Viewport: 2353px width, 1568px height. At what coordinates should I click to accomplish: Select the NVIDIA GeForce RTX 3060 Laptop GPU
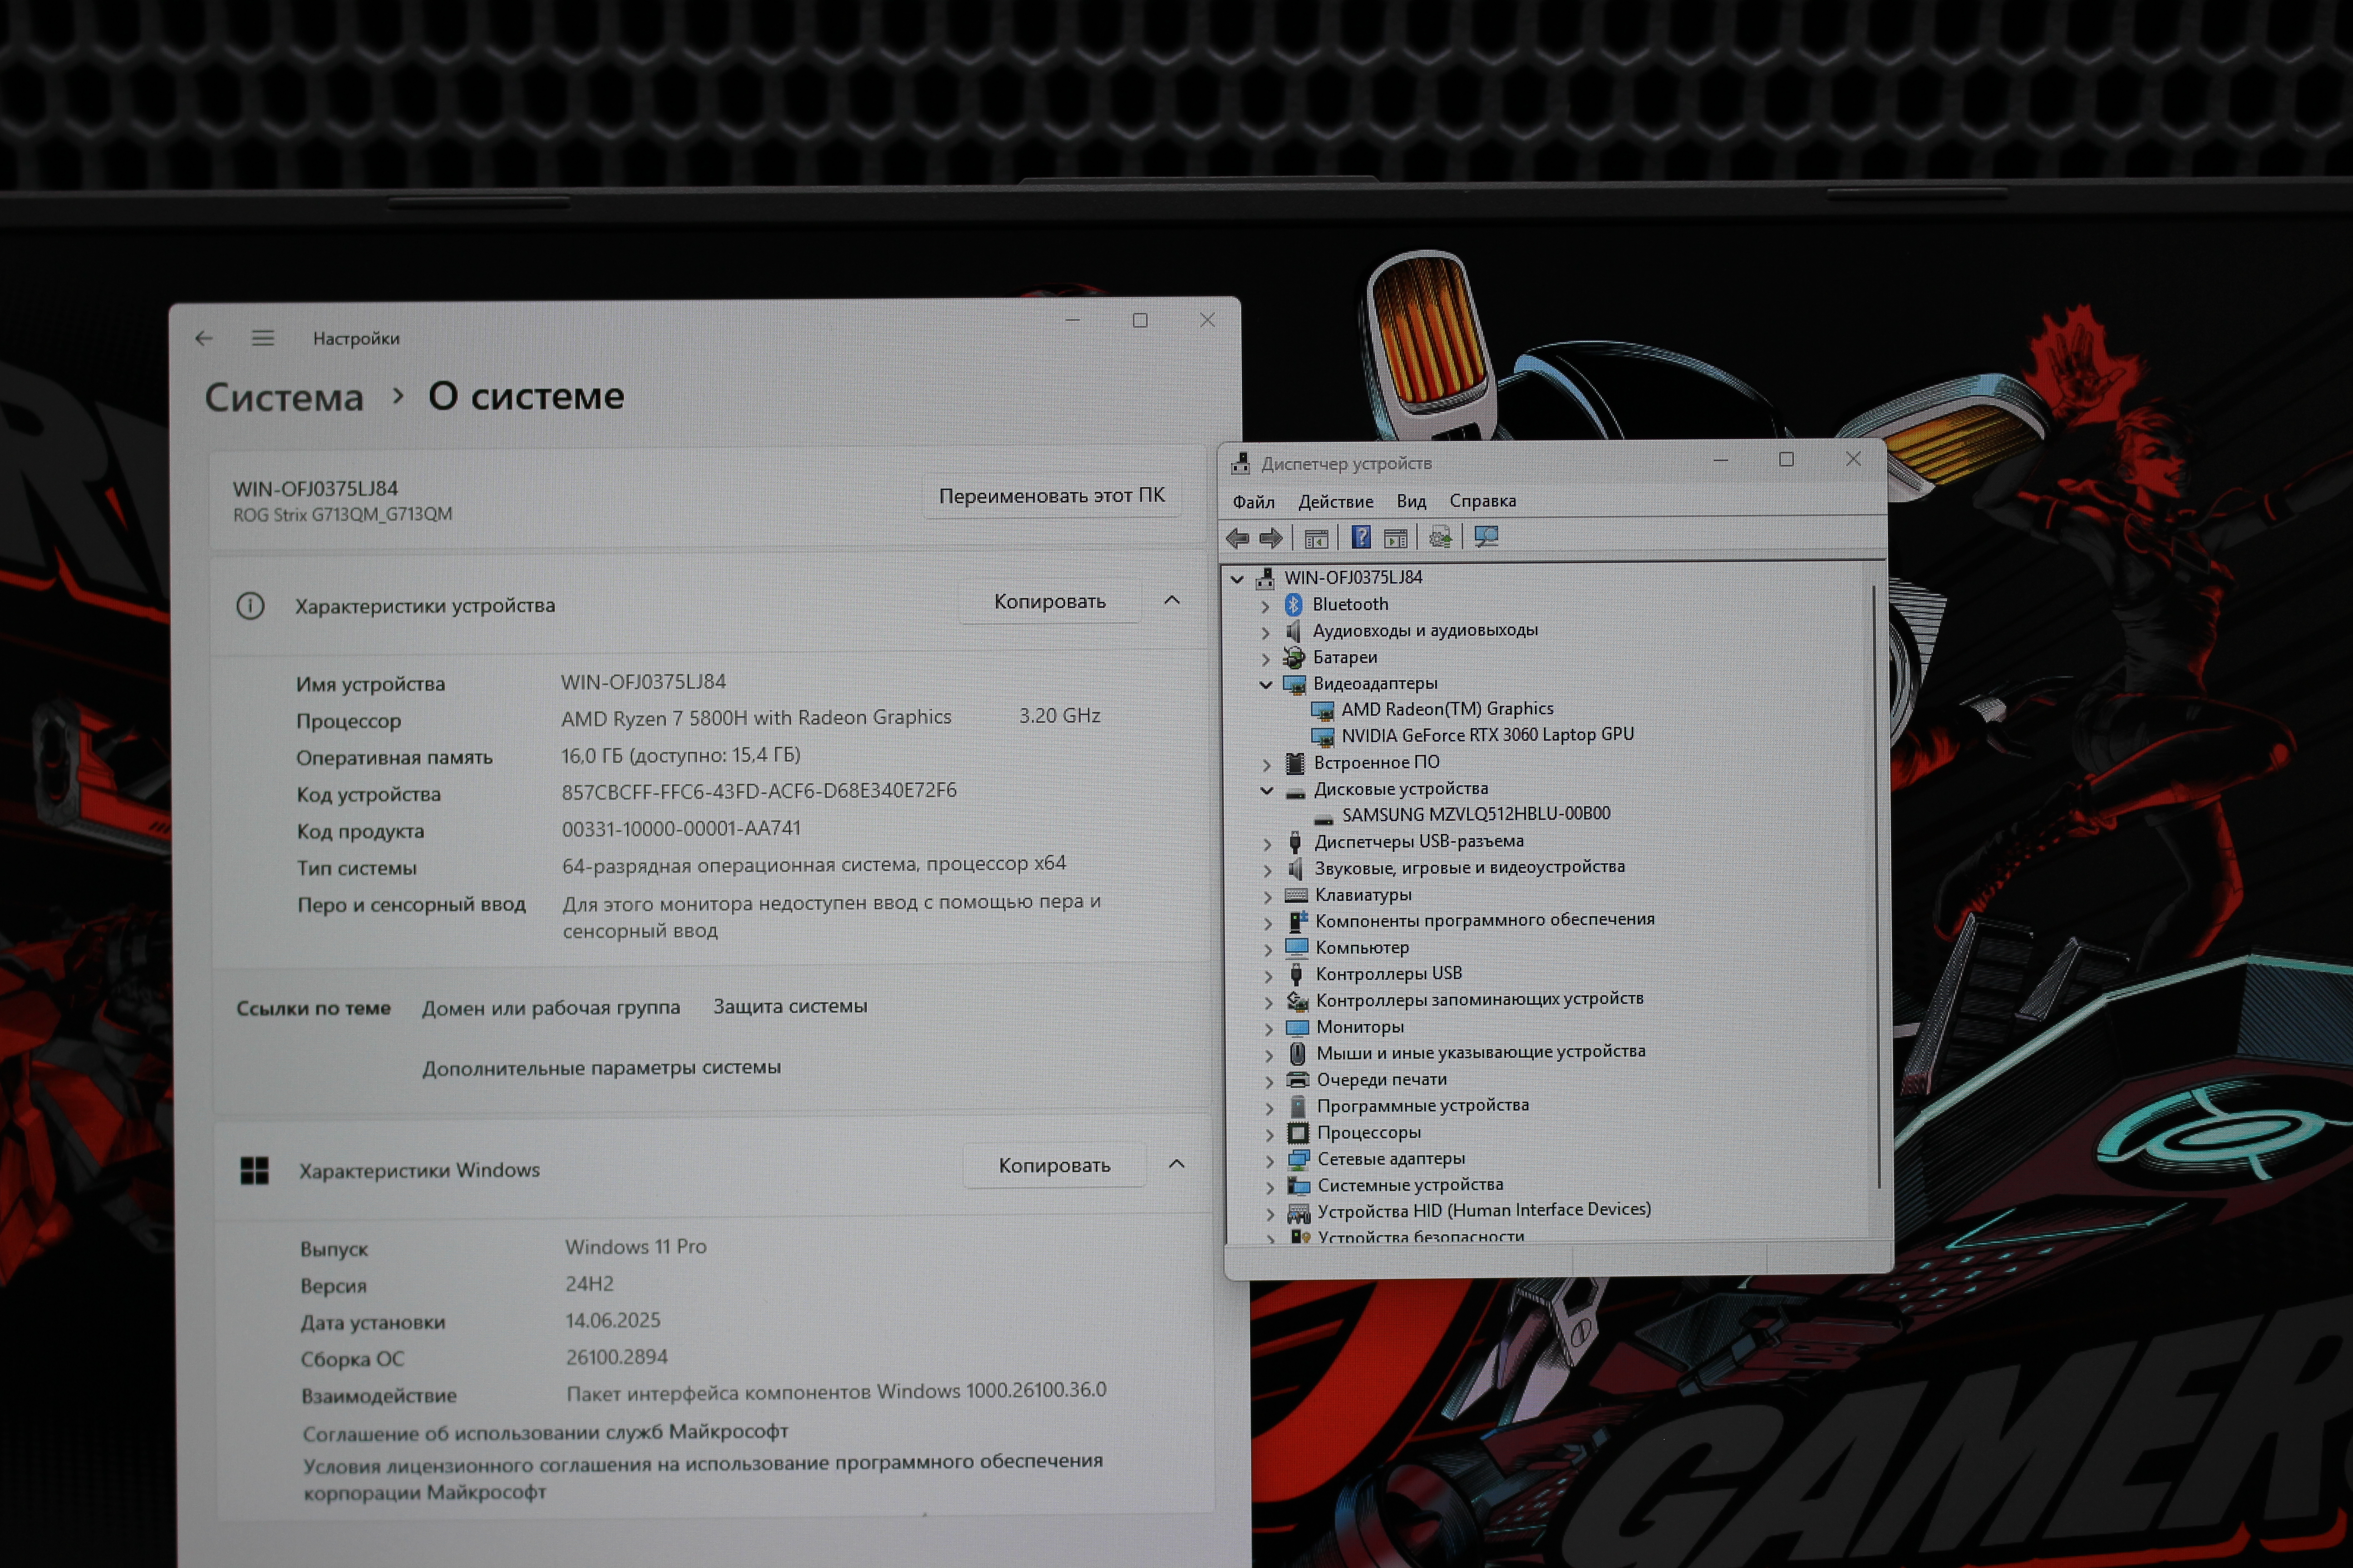point(1487,735)
